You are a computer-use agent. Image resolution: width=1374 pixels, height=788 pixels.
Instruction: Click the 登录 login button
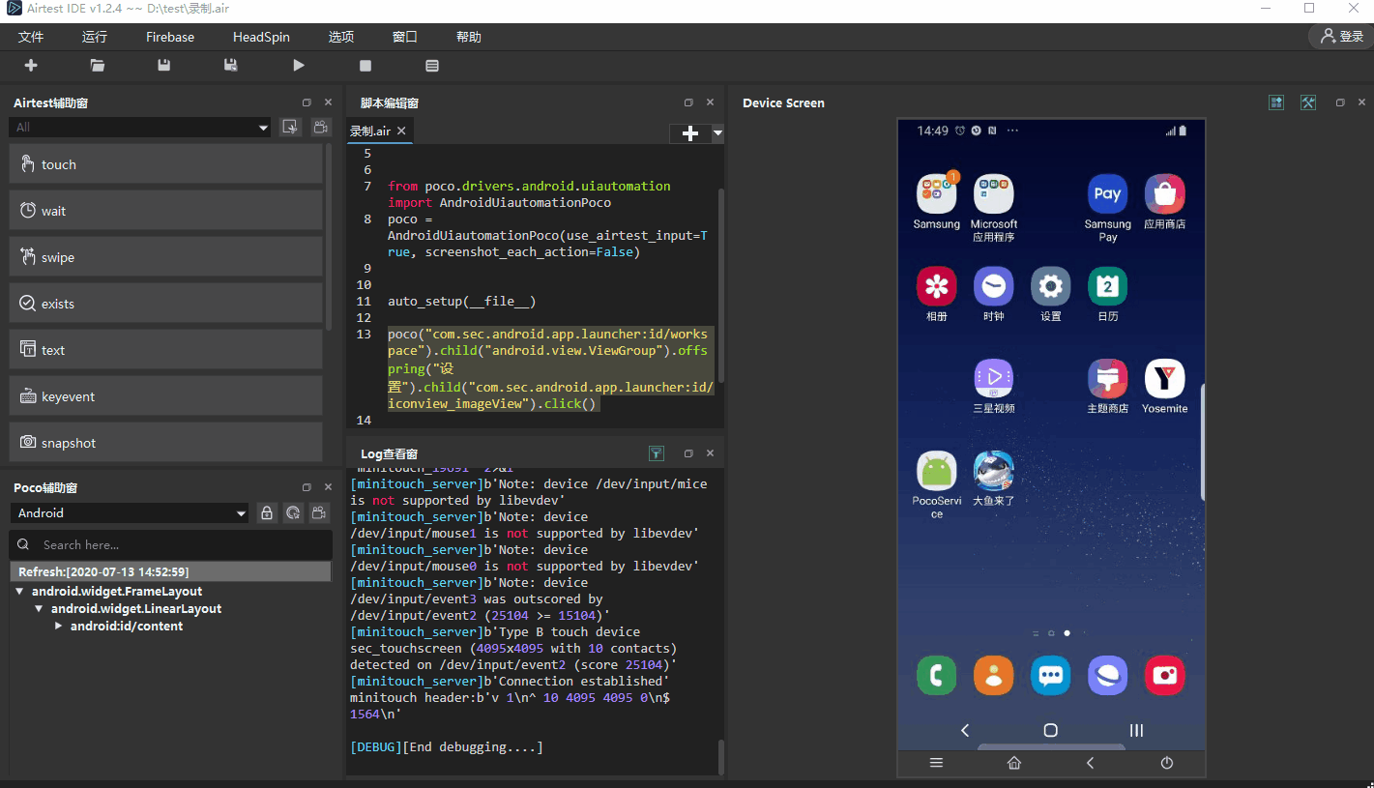(x=1342, y=37)
